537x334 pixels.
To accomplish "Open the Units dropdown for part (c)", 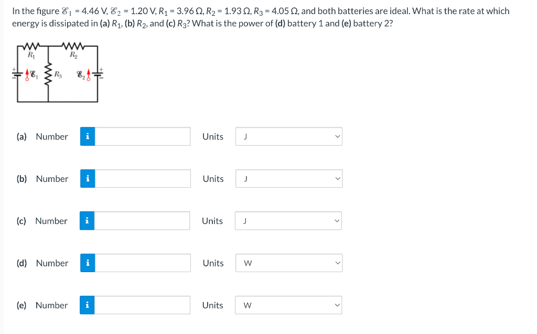I will pyautogui.click(x=288, y=221).
